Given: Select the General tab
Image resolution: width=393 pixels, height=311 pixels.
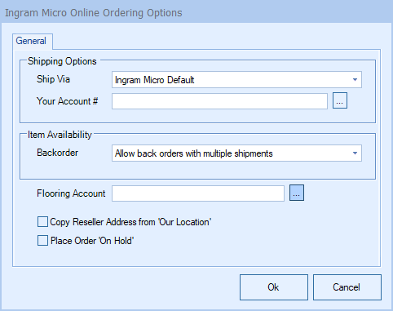Looking at the screenshot, I should pyautogui.click(x=33, y=41).
